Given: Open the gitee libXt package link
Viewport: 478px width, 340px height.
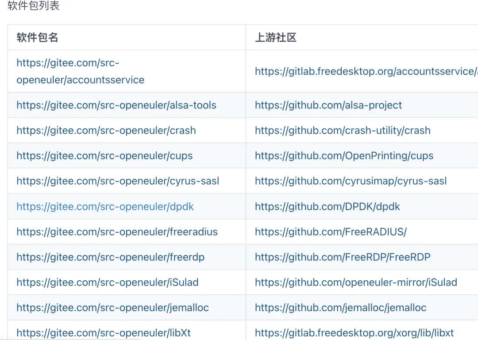Looking at the screenshot, I should pyautogui.click(x=104, y=333).
